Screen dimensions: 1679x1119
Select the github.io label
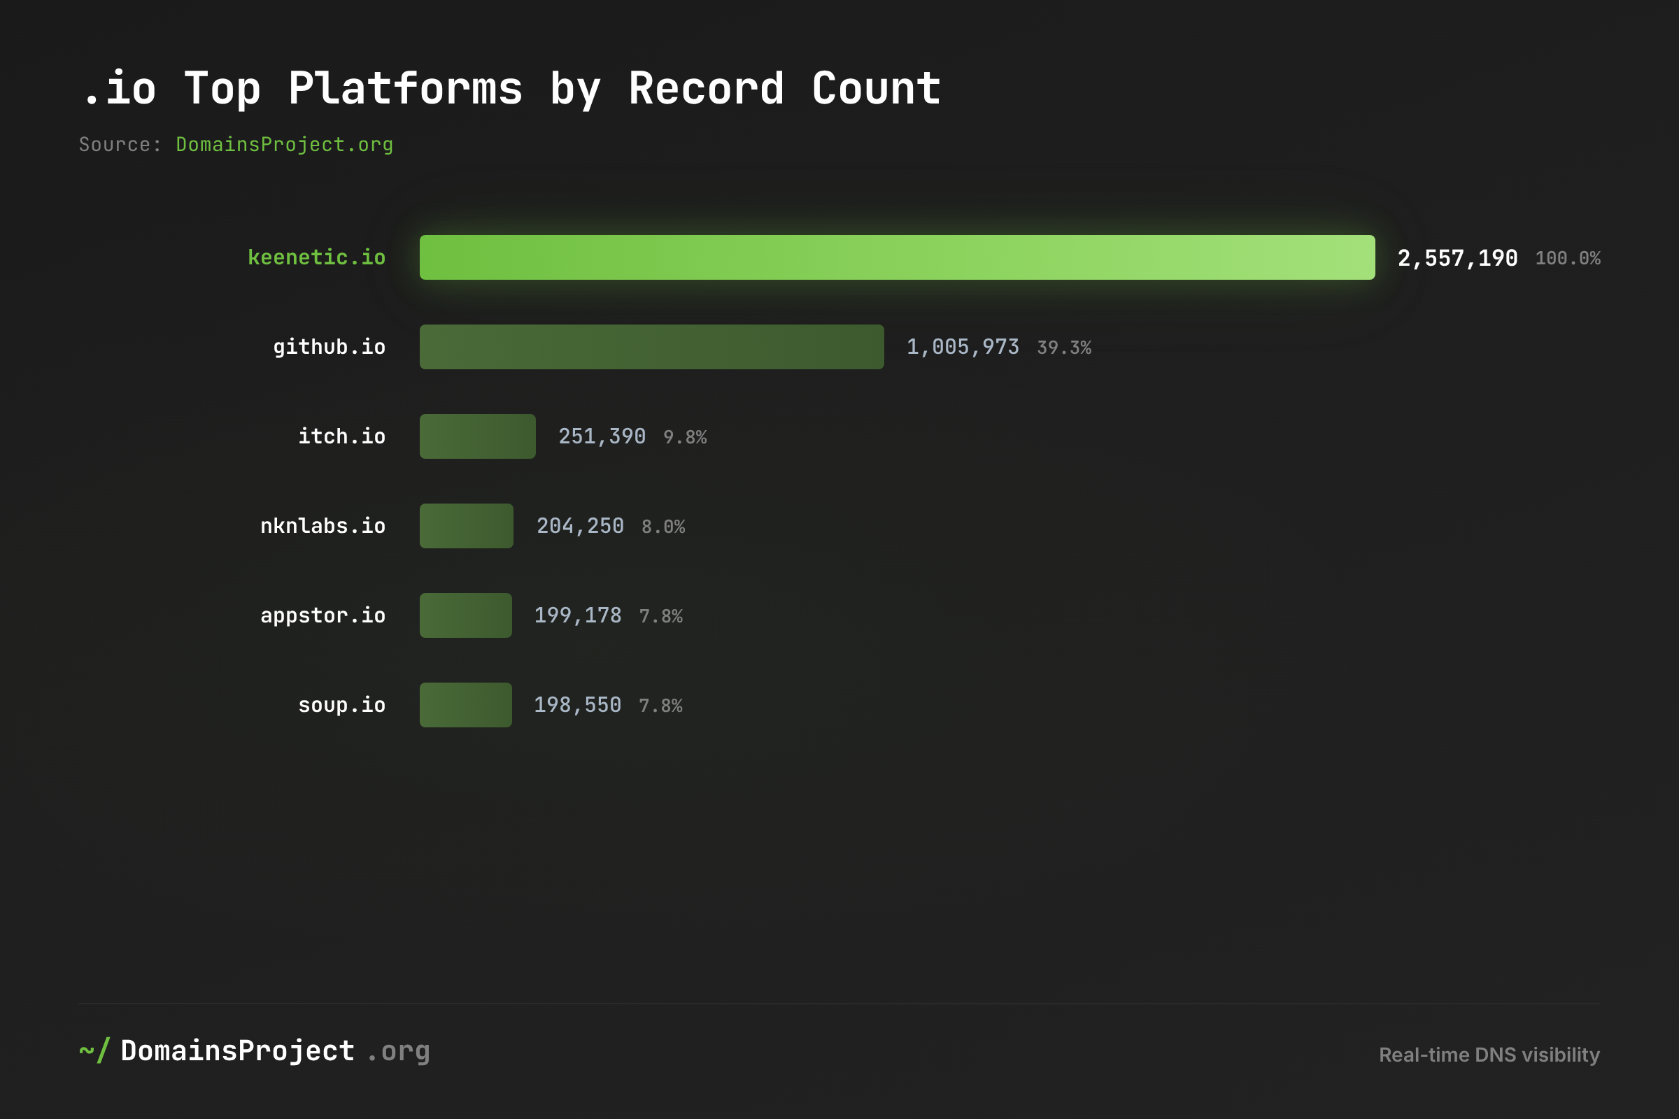329,347
